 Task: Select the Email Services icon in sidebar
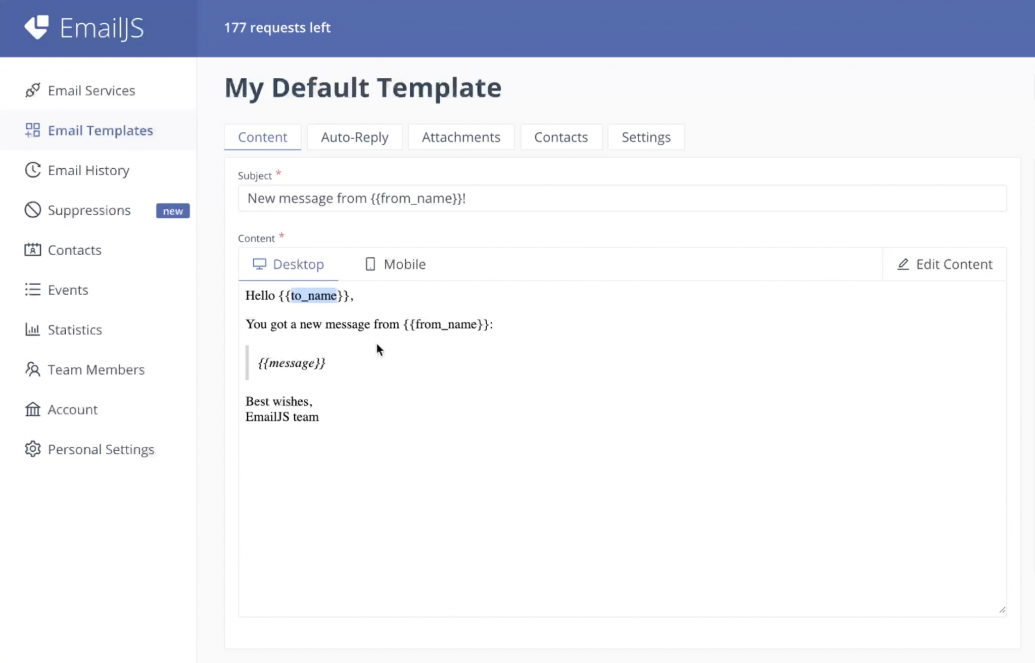(33, 90)
